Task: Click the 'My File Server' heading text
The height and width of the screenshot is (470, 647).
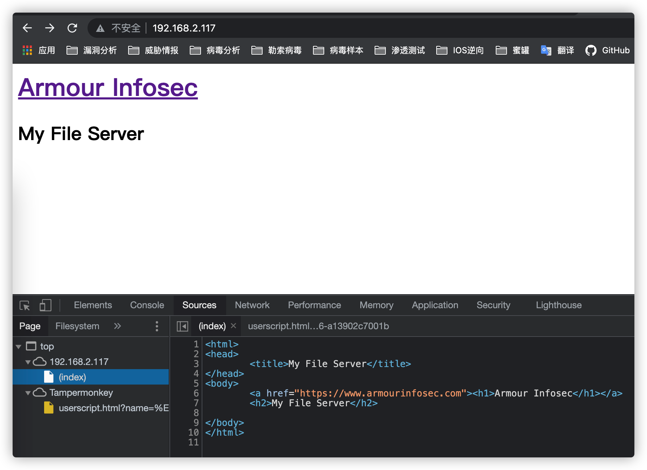Action: pos(81,134)
